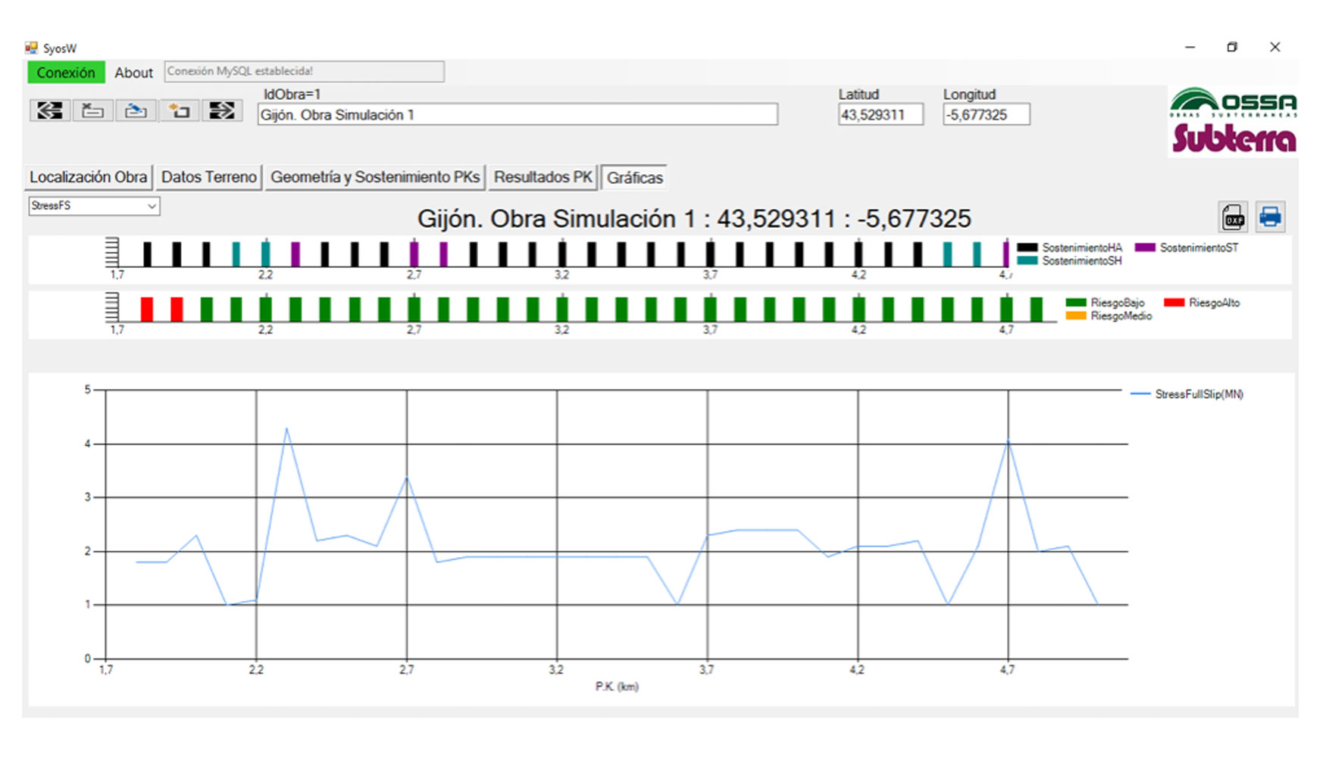Viewport: 1326px width, 757px height.
Task: Switch to the Datos Terreno tab
Action: (208, 177)
